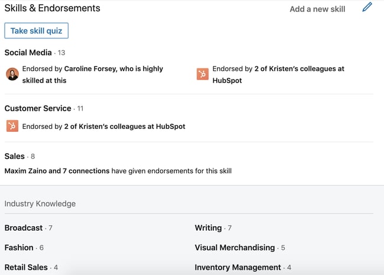Open the Fashion skill

coord(19,247)
